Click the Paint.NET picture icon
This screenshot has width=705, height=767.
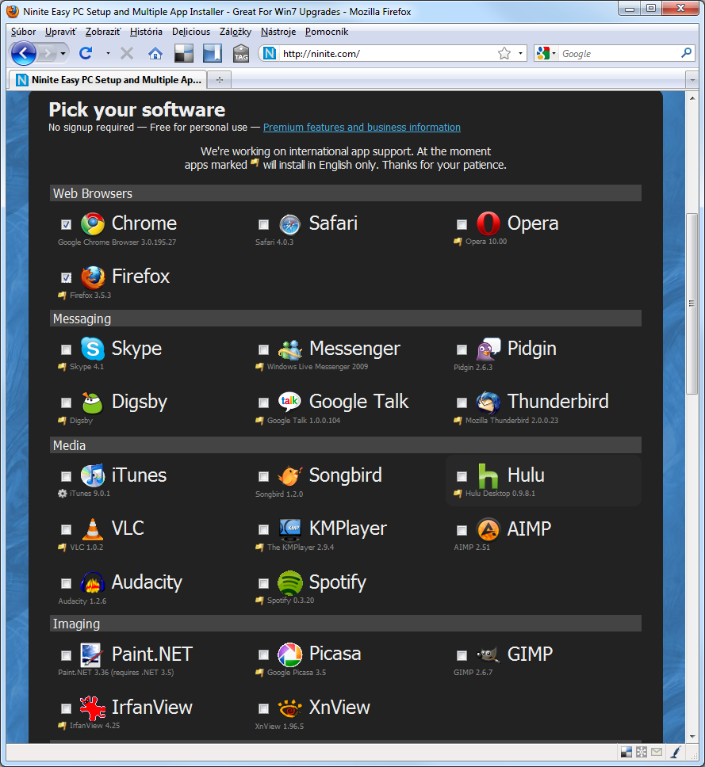91,655
